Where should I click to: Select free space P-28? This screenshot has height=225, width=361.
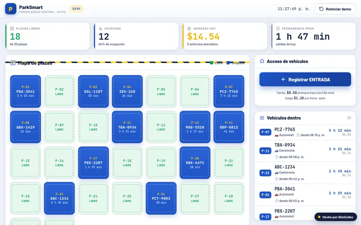(229, 198)
